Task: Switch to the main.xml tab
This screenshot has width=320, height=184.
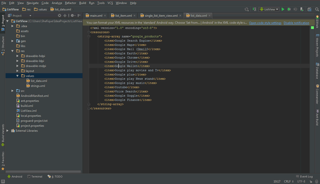Action: [96, 15]
